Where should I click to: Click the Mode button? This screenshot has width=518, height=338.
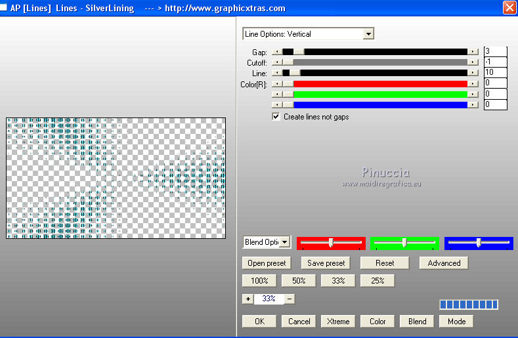tap(456, 321)
